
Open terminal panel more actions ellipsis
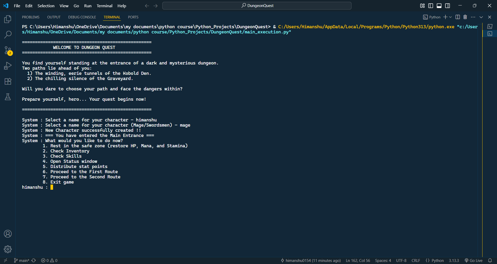tap(473, 17)
